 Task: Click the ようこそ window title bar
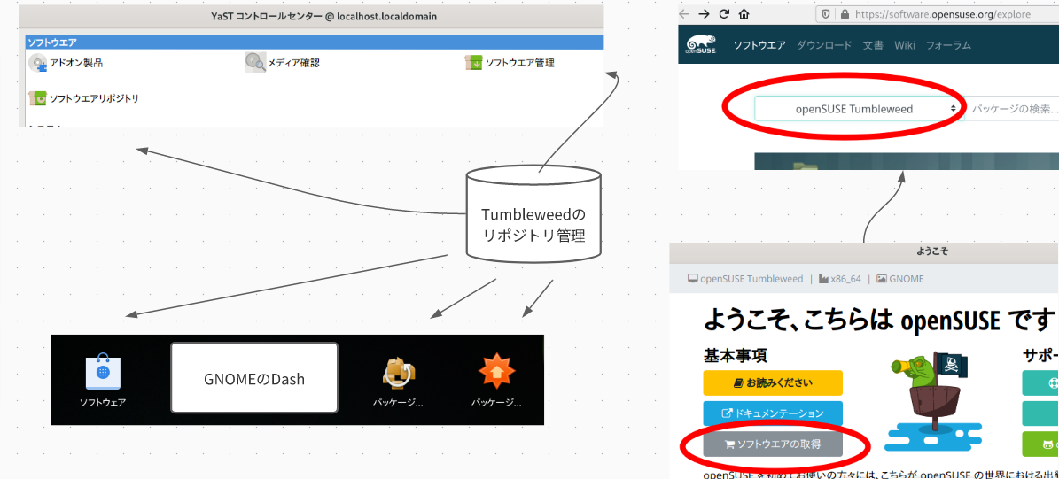point(865,251)
